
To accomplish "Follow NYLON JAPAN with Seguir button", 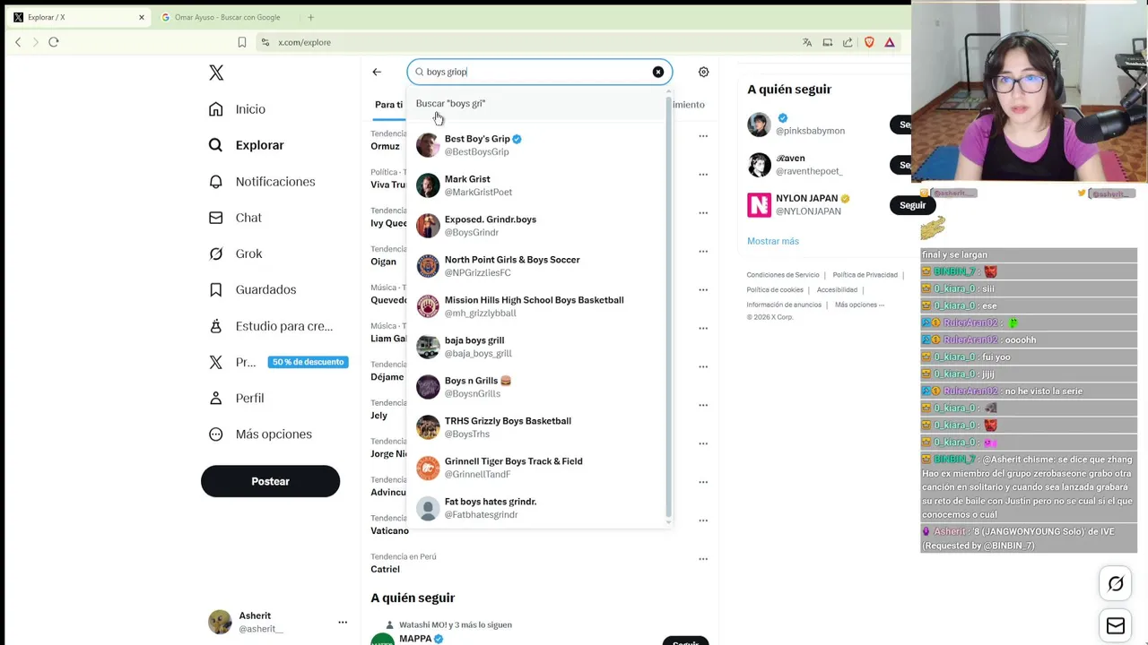I will (x=912, y=205).
